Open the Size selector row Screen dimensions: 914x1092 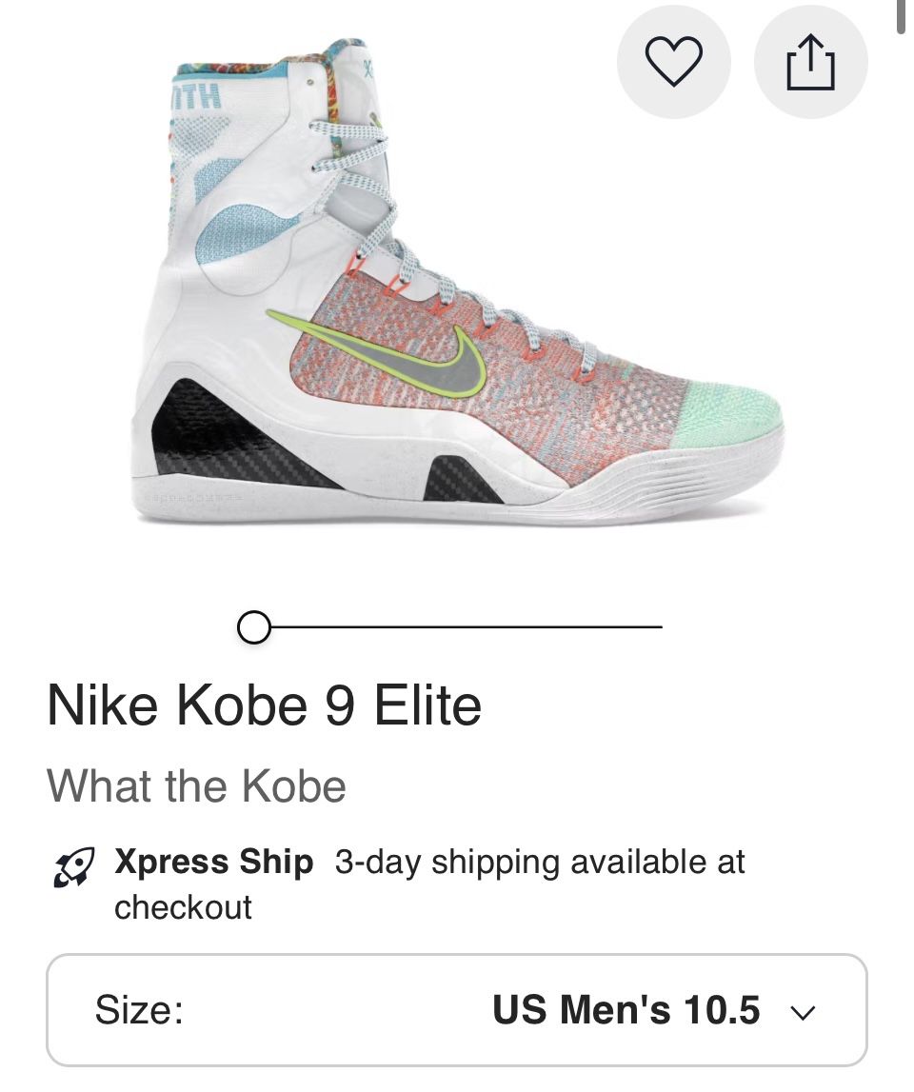coord(457,1009)
